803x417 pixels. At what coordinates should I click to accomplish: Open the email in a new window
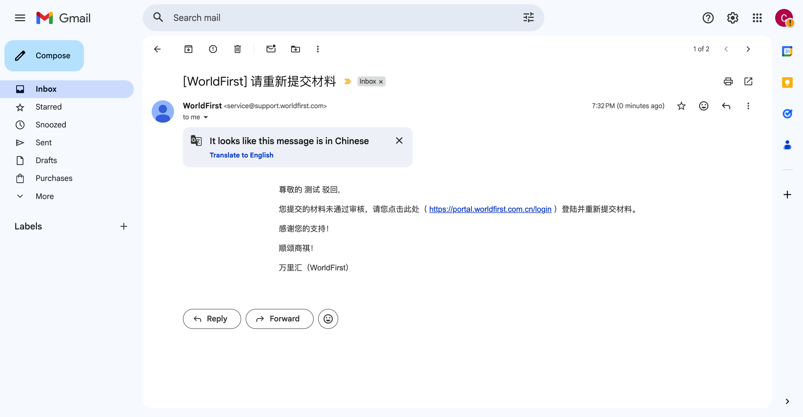[748, 81]
